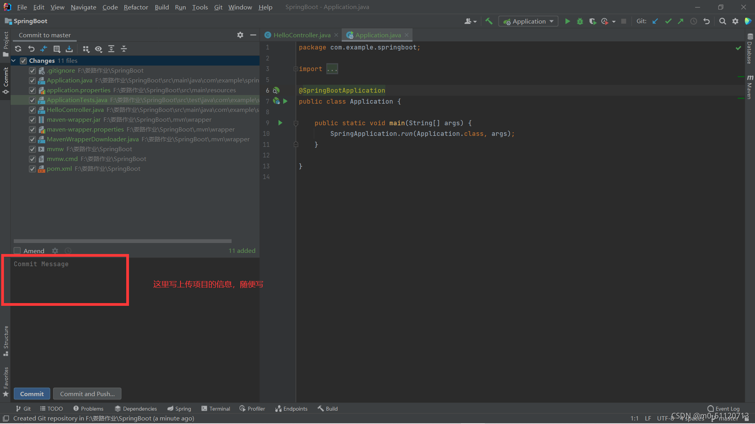Click the Rollback icon in Commit toolbar
Viewport: 755px width, 424px height.
tap(31, 49)
